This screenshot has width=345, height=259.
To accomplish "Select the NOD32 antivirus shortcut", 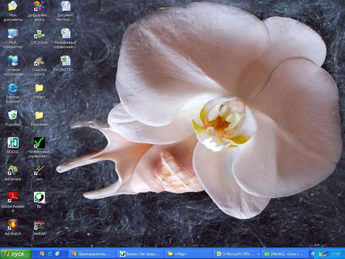I will tap(13, 143).
